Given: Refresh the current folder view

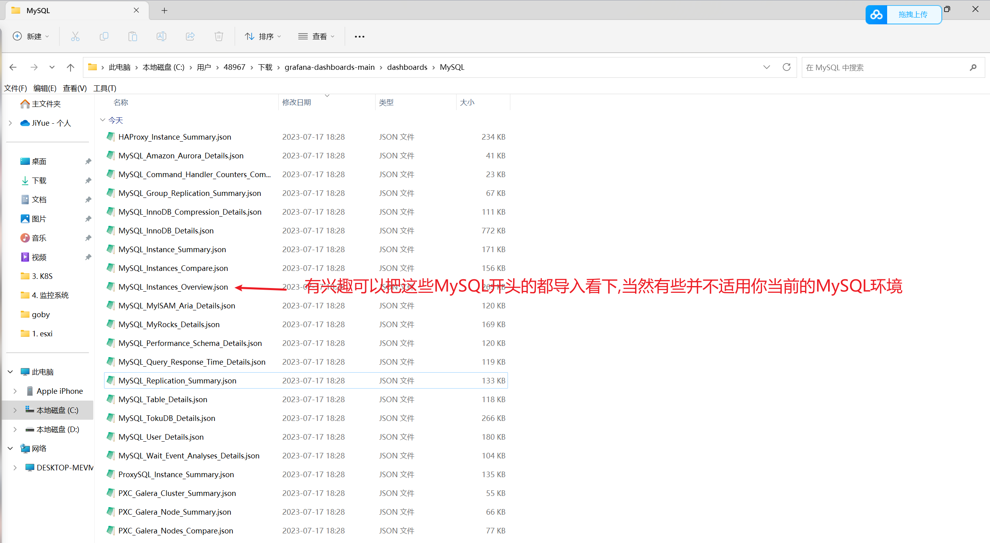Looking at the screenshot, I should (x=786, y=67).
